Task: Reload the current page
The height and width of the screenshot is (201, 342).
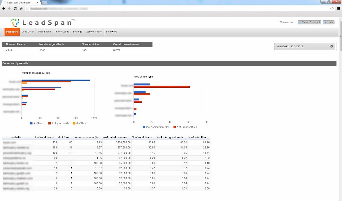Action: pos(15,9)
